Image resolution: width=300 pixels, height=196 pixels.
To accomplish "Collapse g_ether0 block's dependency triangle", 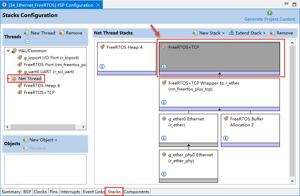I will click(x=189, y=145).
